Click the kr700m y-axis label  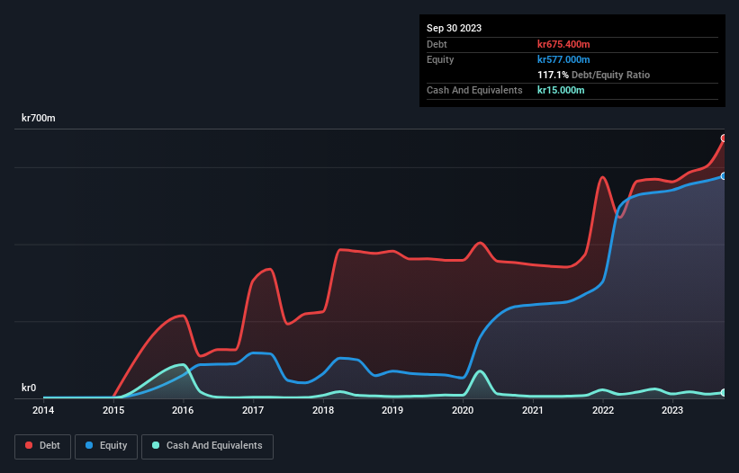click(x=38, y=118)
